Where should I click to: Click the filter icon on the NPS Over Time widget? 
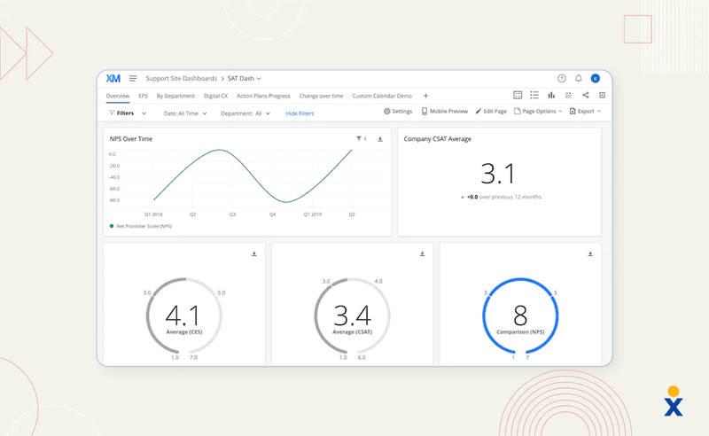(x=360, y=139)
